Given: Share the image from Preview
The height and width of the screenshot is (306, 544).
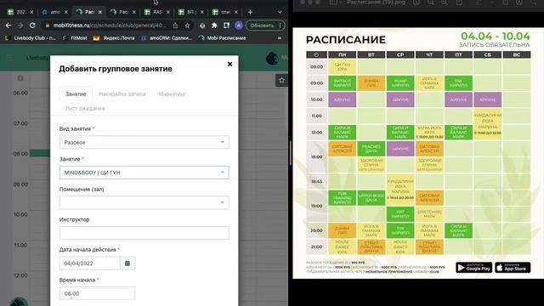Looking at the screenshot, I should coord(459,3).
